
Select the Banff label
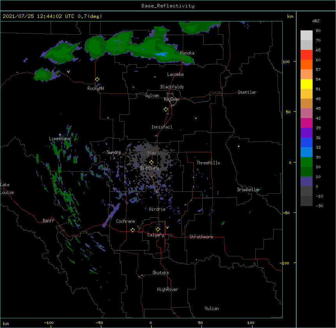tap(48, 221)
